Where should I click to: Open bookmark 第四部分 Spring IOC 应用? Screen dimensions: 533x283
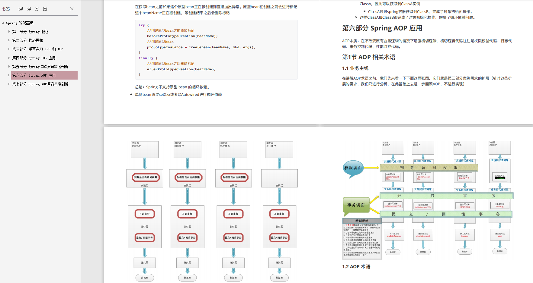coord(34,58)
